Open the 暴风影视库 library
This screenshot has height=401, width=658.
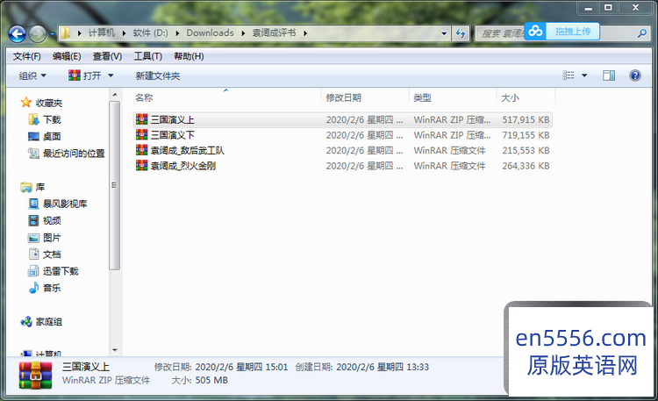point(64,204)
